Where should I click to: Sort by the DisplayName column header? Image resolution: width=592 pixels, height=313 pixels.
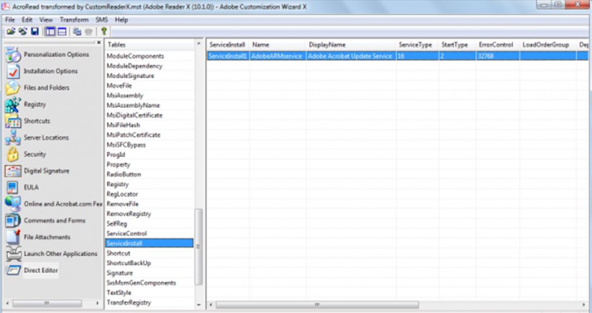351,44
